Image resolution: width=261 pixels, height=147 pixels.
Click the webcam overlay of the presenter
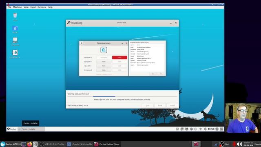(243, 118)
